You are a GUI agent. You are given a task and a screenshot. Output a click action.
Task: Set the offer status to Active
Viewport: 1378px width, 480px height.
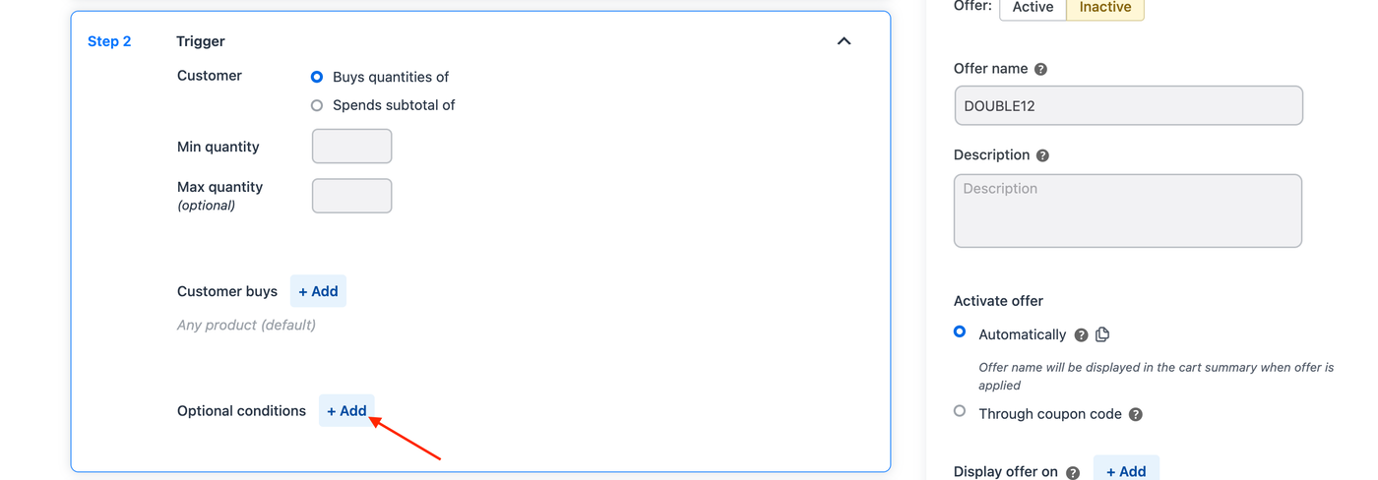pos(1033,8)
